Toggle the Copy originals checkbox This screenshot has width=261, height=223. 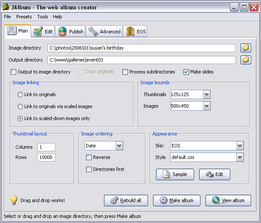(x=81, y=72)
